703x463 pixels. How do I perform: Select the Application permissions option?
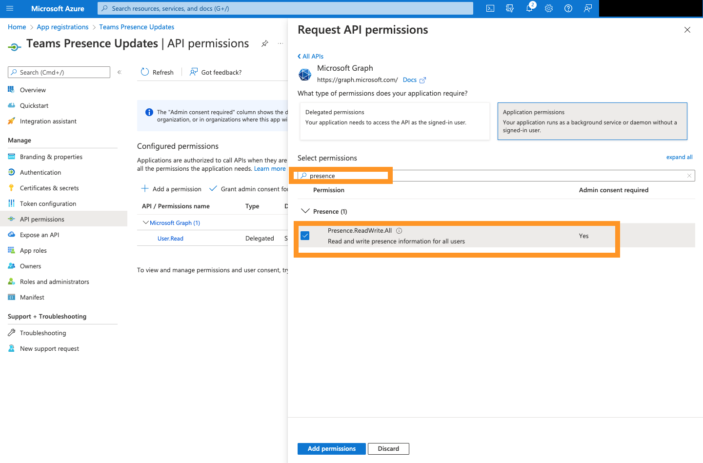tap(592, 121)
